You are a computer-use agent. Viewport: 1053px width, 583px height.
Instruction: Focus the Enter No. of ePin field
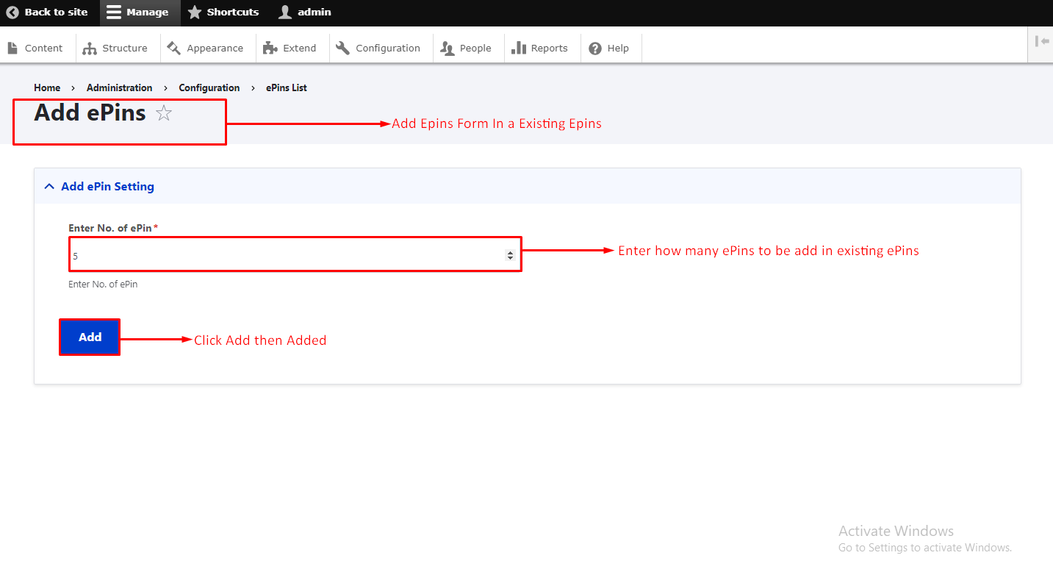tap(287, 255)
